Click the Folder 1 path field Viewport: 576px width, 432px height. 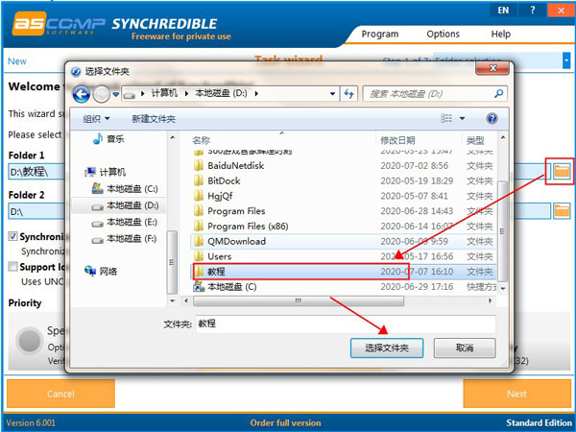pyautogui.click(x=36, y=172)
